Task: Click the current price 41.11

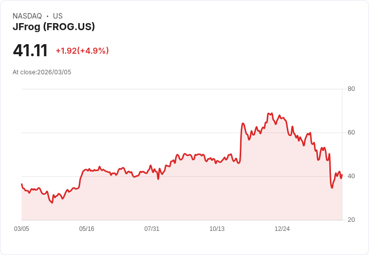Action: 30,51
